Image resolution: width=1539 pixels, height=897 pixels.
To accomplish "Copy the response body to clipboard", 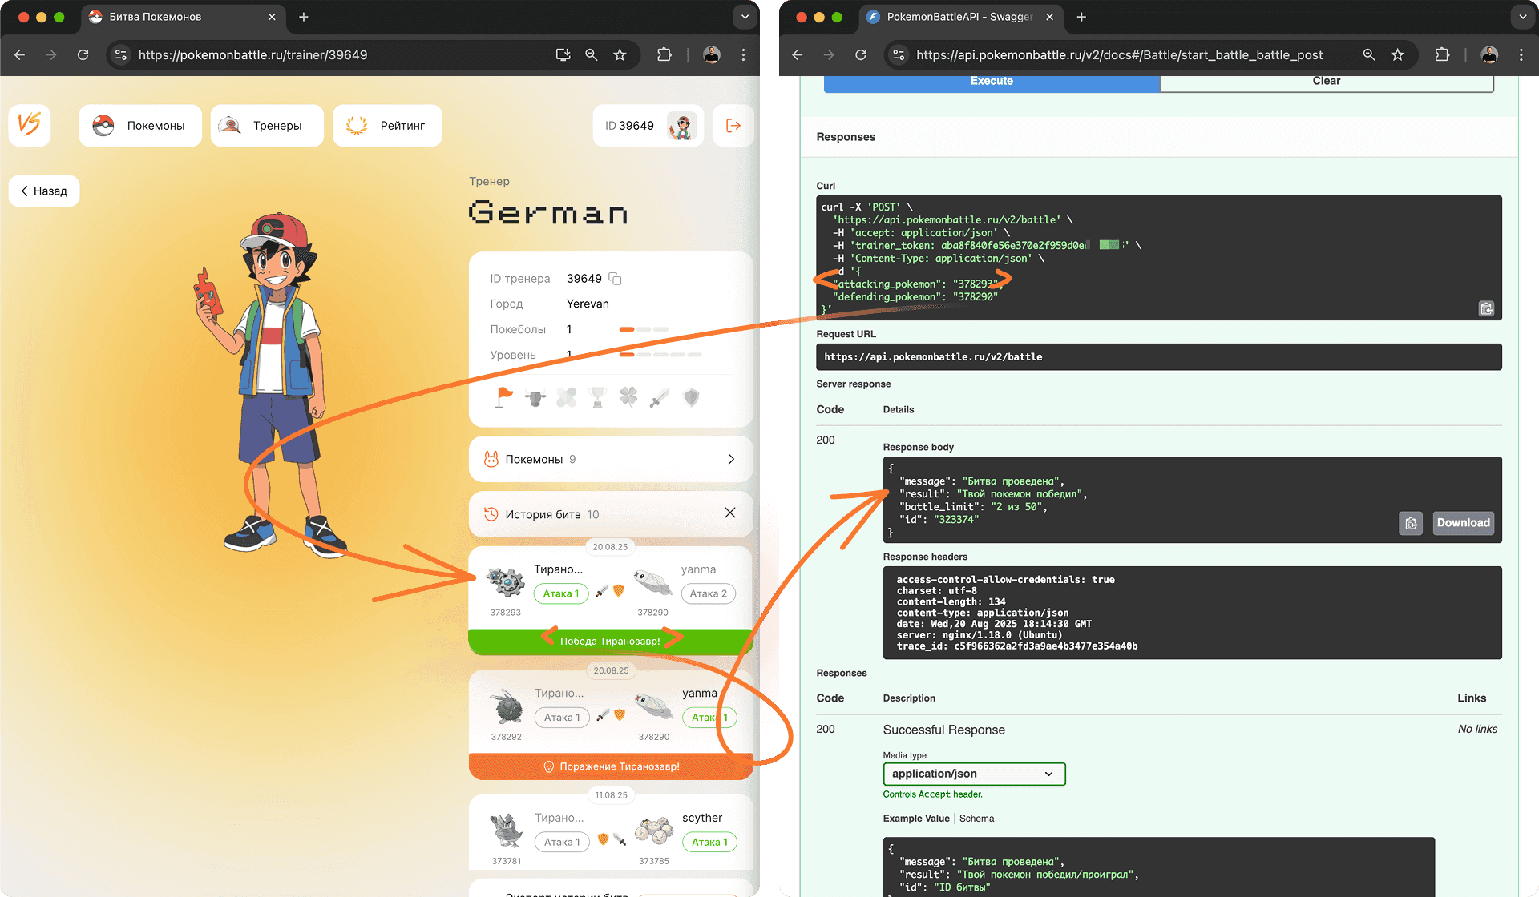I will point(1410,523).
